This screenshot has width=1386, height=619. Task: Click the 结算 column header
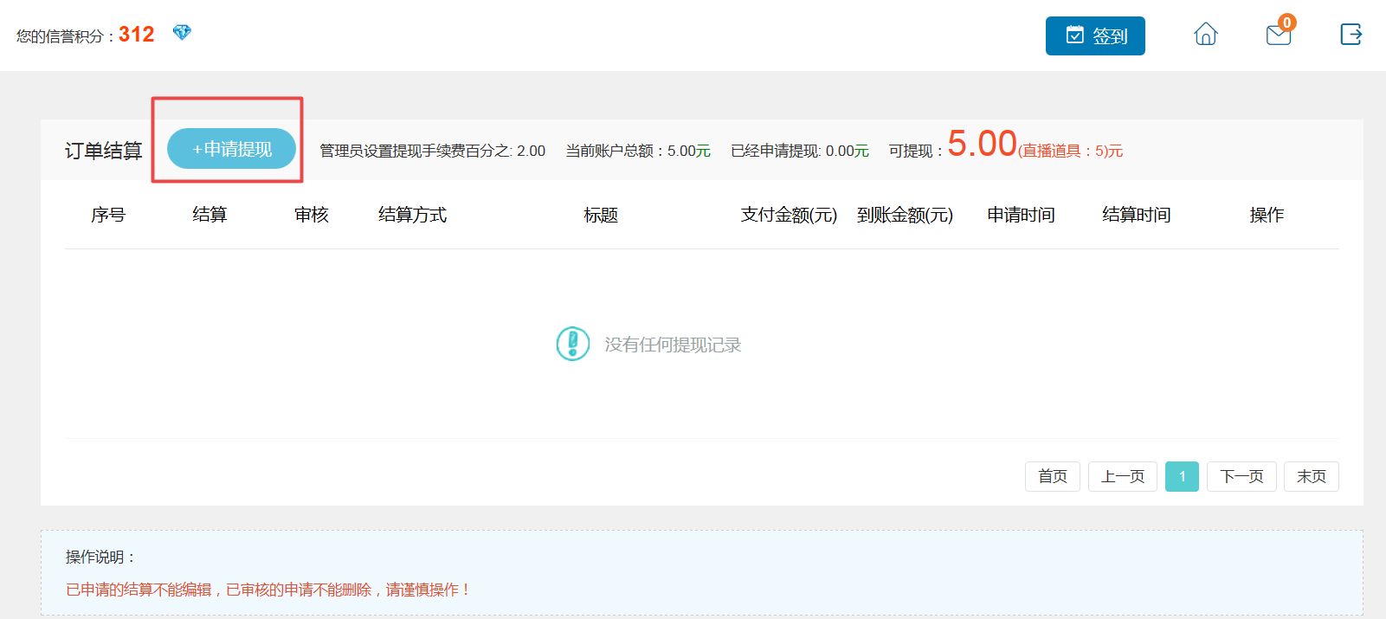(210, 215)
